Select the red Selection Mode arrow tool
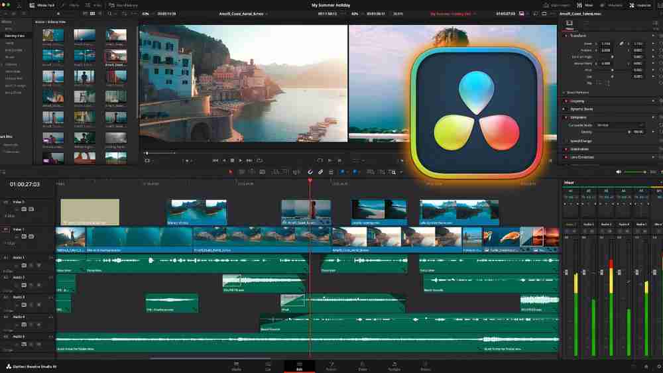 (x=231, y=172)
